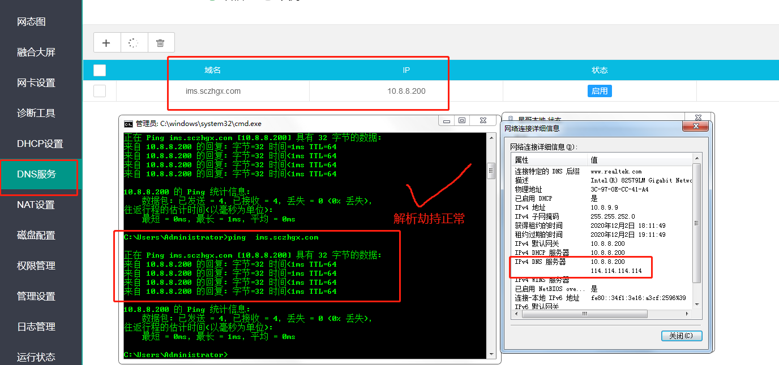The image size is (779, 365).
Task: Minimize the cmd.exe command window
Action: 447,121
